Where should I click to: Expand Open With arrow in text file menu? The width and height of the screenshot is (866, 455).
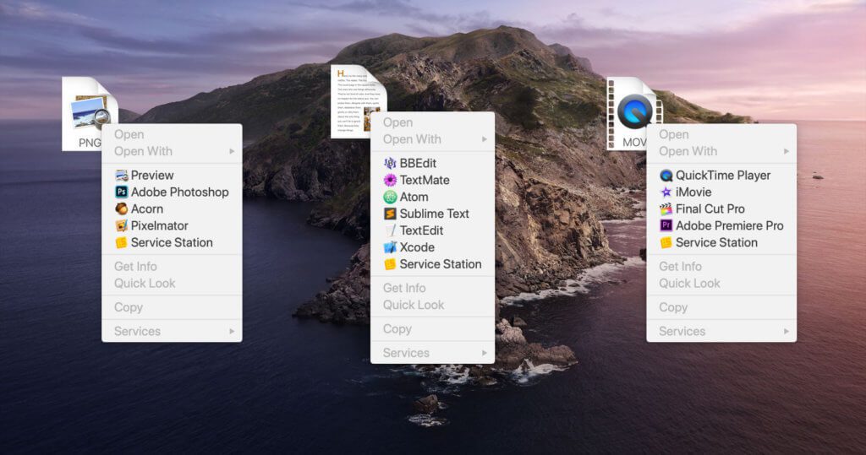tap(485, 139)
